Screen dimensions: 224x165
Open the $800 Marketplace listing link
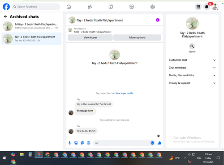tap(92, 32)
